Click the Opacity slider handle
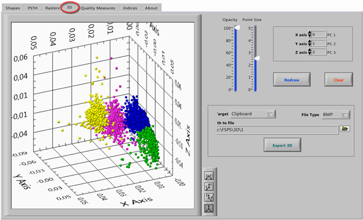The width and height of the screenshot is (363, 220). click(x=237, y=28)
